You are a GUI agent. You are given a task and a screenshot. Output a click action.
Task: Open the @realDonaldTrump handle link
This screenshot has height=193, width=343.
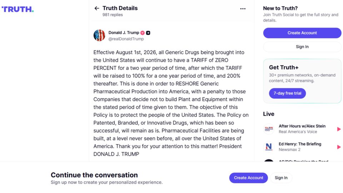click(126, 39)
